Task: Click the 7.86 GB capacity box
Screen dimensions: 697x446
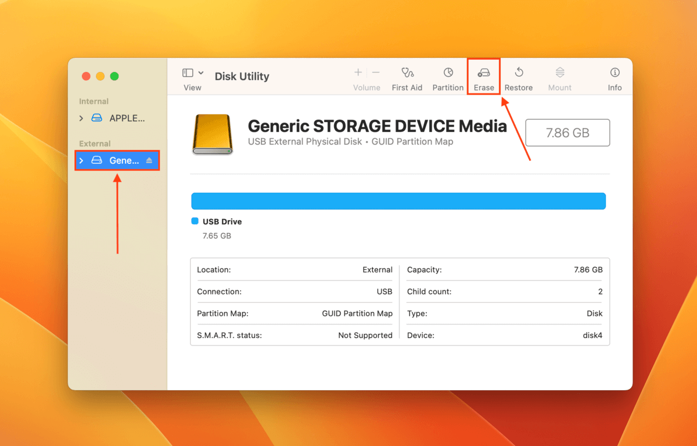Action: tap(567, 133)
